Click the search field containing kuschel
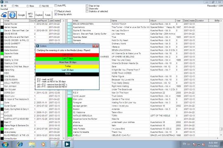Viewport: 223px width, 148px height. pos(26,9)
